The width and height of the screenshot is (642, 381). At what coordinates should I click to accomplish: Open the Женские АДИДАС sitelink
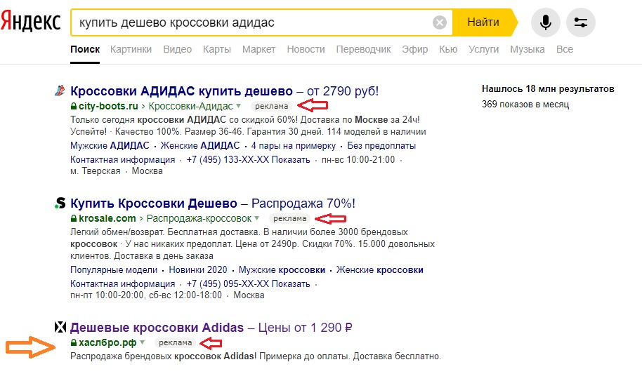[199, 145]
